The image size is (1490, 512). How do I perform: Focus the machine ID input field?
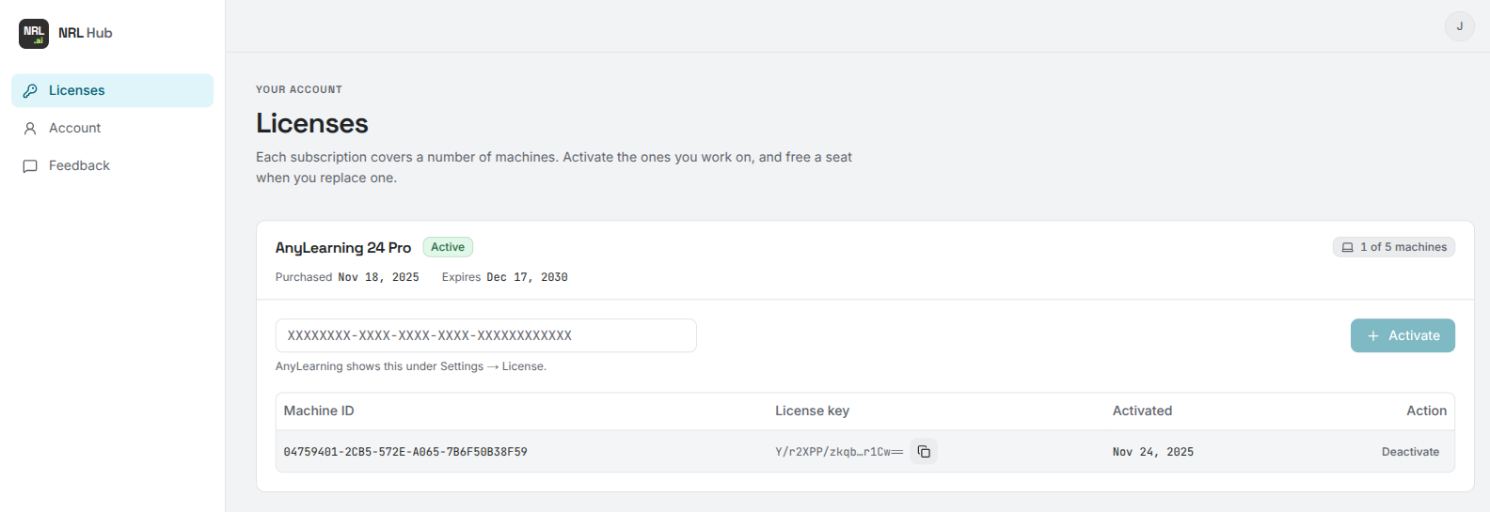click(485, 335)
